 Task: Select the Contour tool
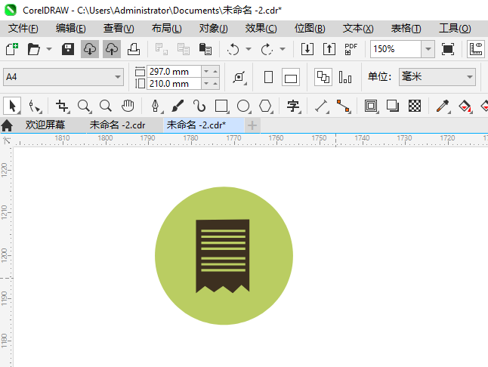[x=371, y=106]
